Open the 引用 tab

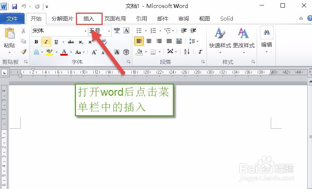(x=142, y=19)
